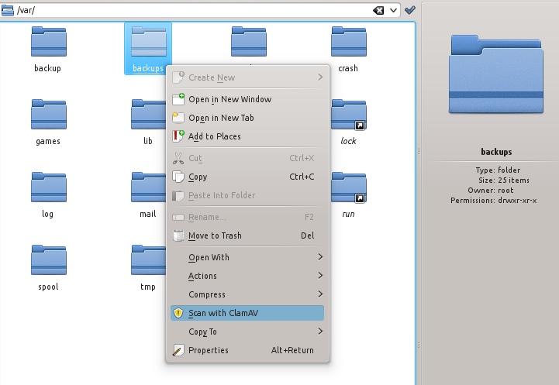Image resolution: width=559 pixels, height=385 pixels.
Task: Select the mail folder icon
Action: coord(148,187)
